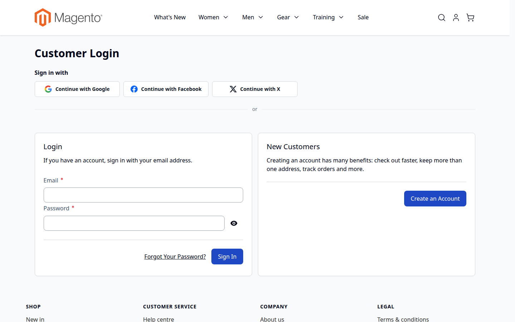The image size is (515, 322).
Task: Continue with Google sign-in
Action: (77, 89)
